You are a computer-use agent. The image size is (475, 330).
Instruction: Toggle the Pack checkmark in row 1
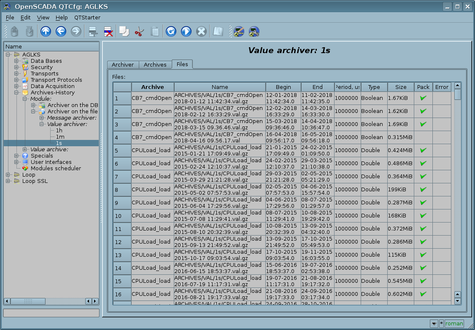pos(423,98)
